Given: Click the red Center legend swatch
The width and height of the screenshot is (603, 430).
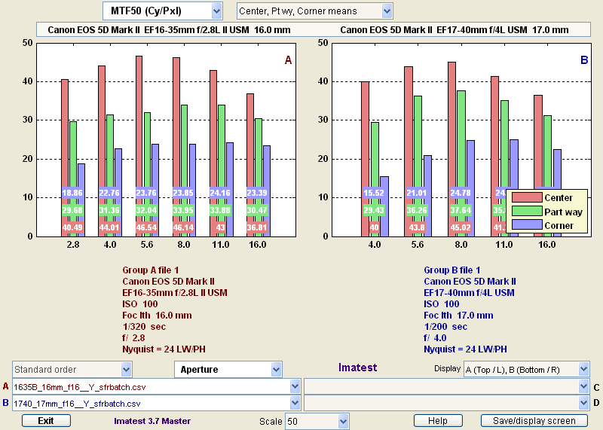Looking at the screenshot, I should click(526, 197).
